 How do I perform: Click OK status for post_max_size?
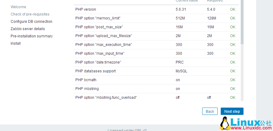coord(233,27)
